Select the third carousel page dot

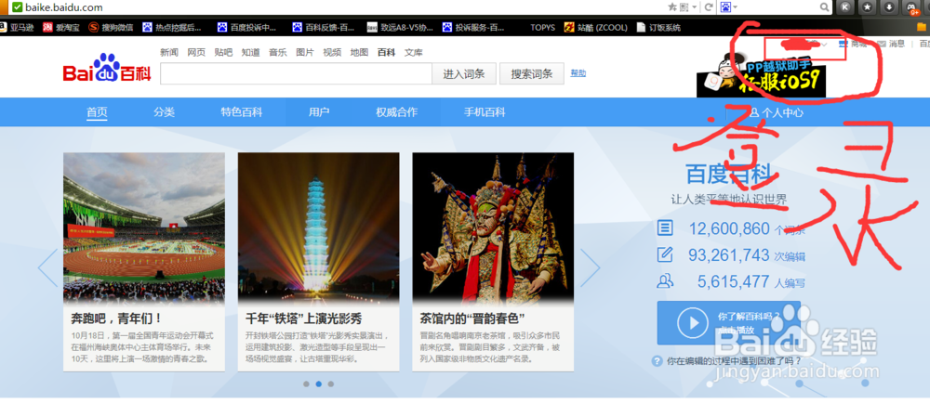[331, 384]
